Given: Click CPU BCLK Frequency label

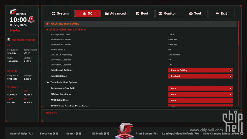Looking at the screenshot, I should point(61,55).
